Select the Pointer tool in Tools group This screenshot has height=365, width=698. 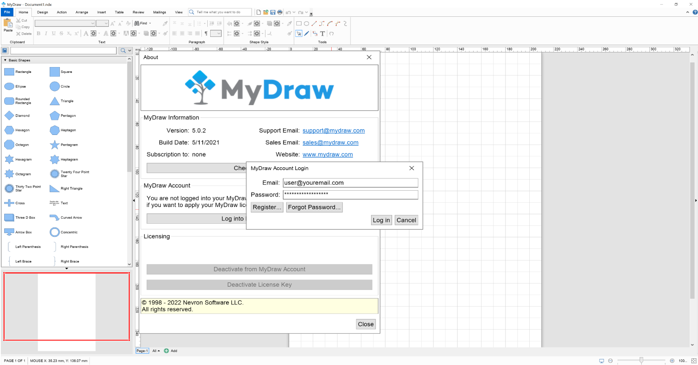(x=299, y=34)
